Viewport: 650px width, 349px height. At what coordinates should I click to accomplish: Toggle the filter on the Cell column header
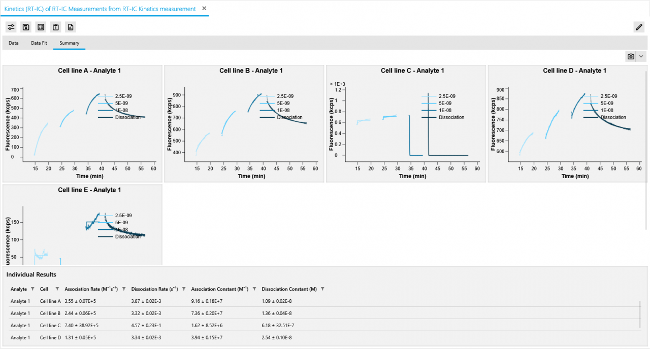[x=57, y=289]
